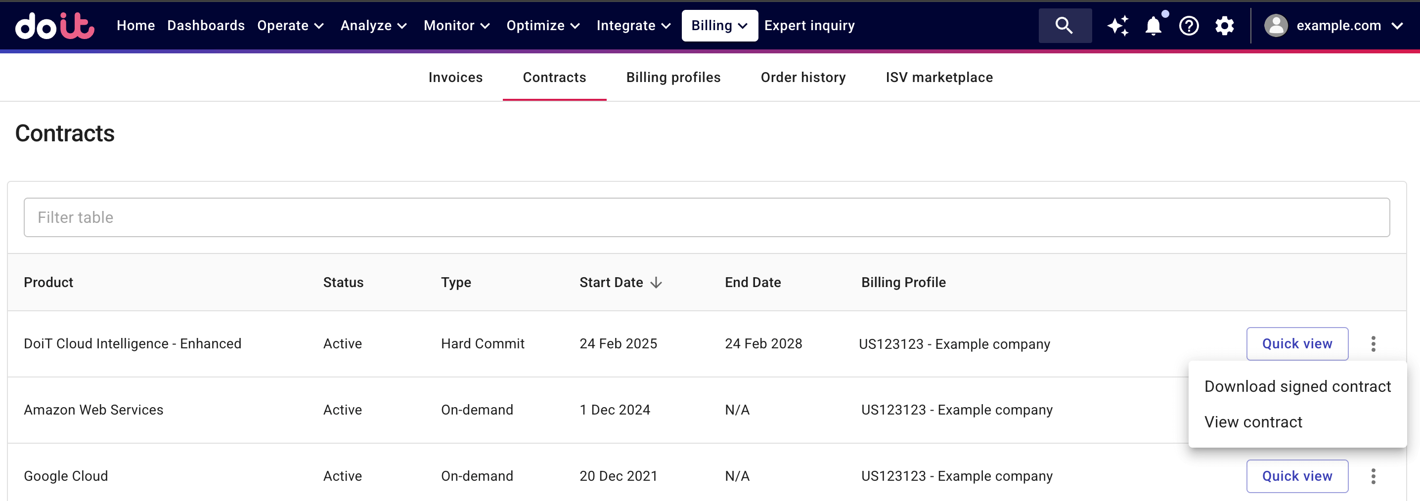Expand the Analyze menu
This screenshot has height=501, width=1420.
tap(374, 25)
